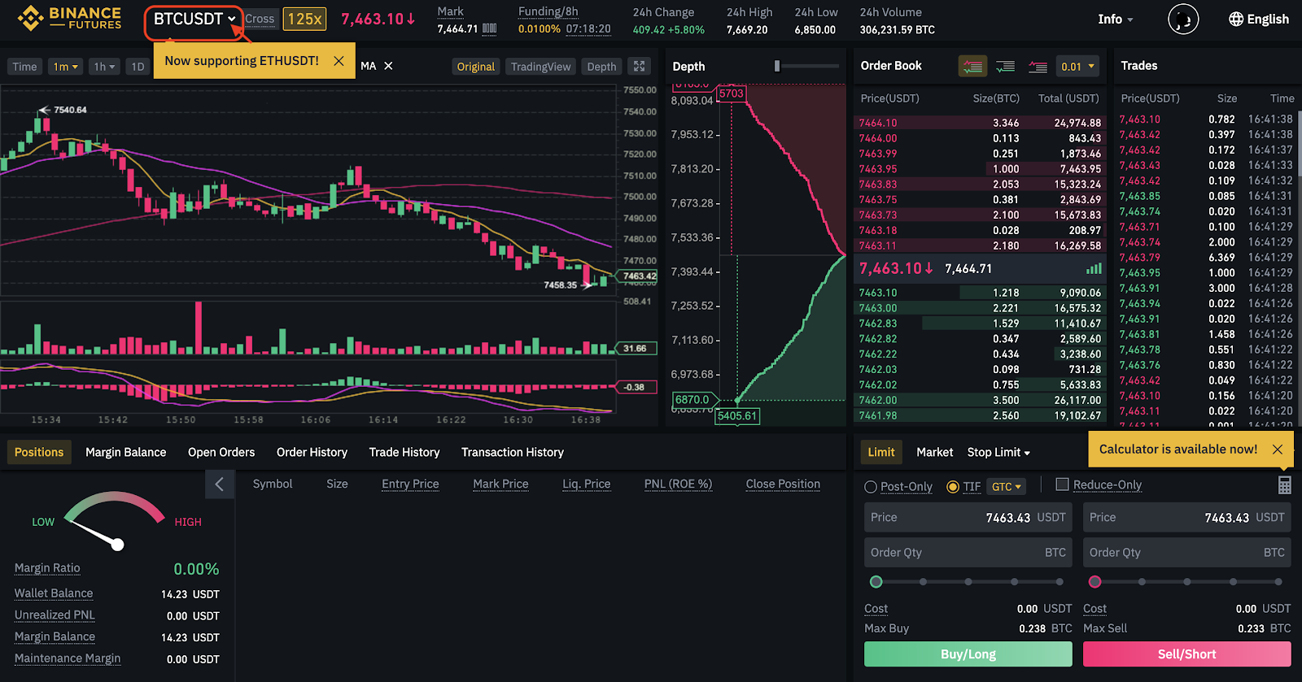Image resolution: width=1302 pixels, height=682 pixels.
Task: Click the Buy/Long button
Action: [x=968, y=654]
